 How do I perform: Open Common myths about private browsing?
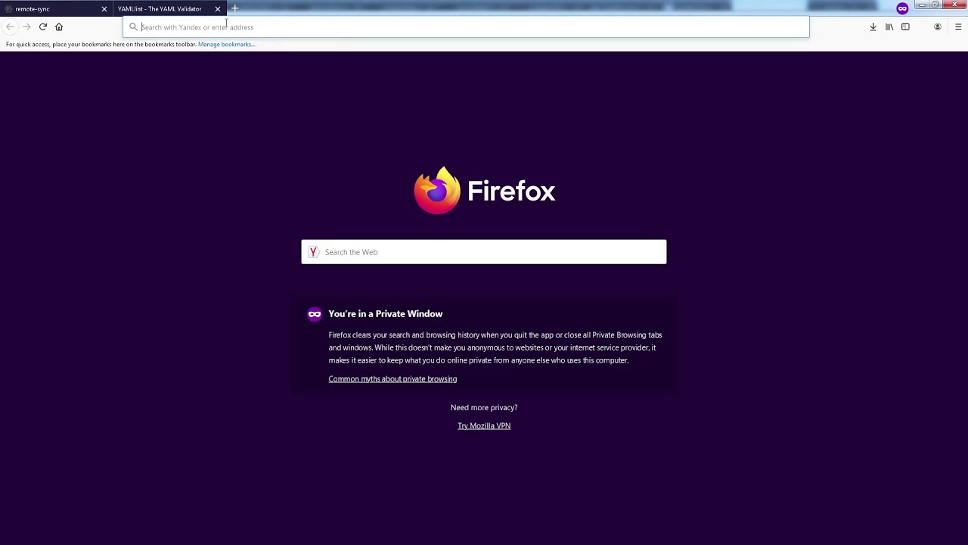(392, 379)
